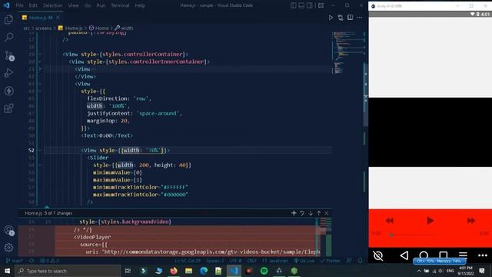Revert the change with the undo icon
The width and height of the screenshot is (492, 277).
[x=302, y=213]
